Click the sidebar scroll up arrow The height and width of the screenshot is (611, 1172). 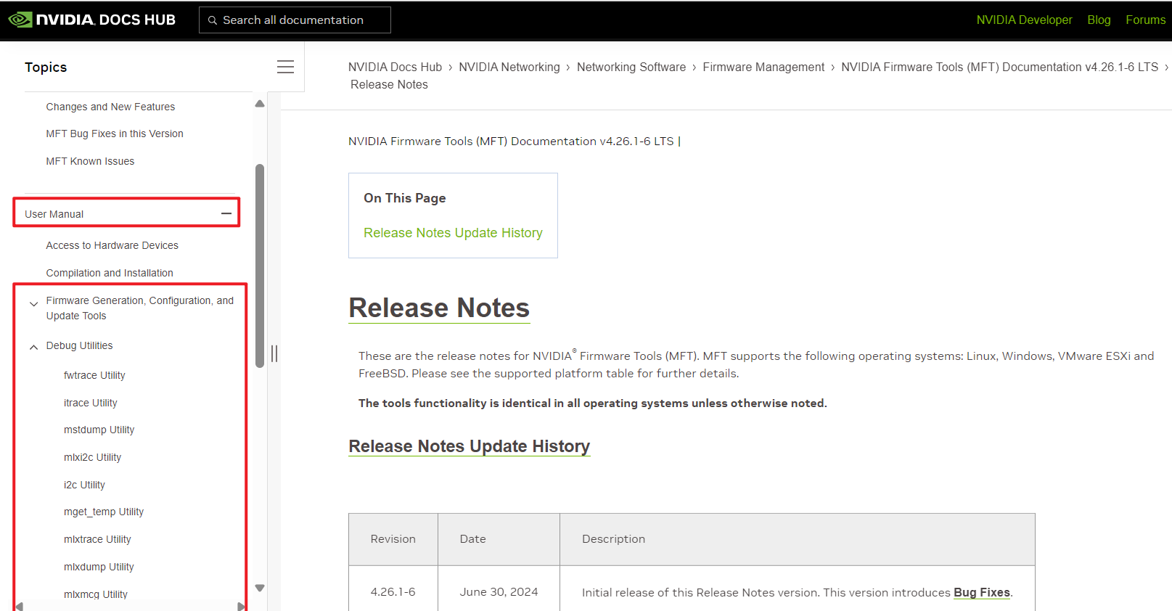[260, 104]
